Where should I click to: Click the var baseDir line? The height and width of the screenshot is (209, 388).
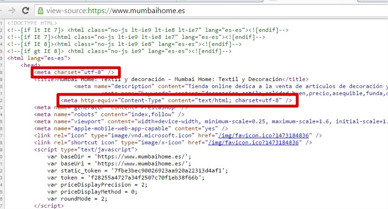[119, 157]
